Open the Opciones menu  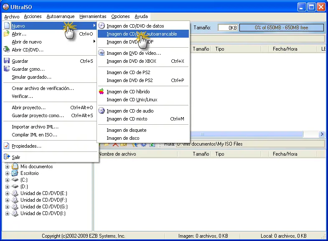[x=120, y=16]
